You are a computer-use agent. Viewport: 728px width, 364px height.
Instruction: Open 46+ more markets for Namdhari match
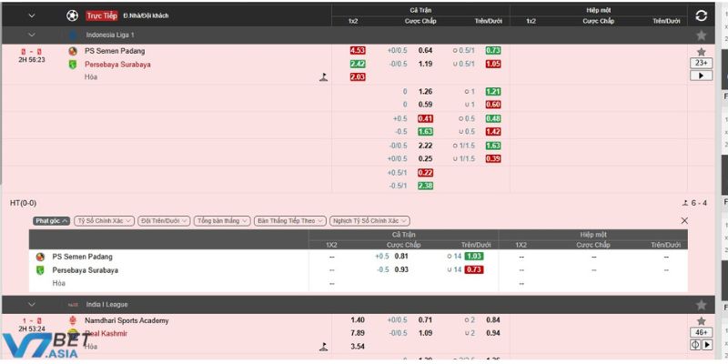click(701, 333)
